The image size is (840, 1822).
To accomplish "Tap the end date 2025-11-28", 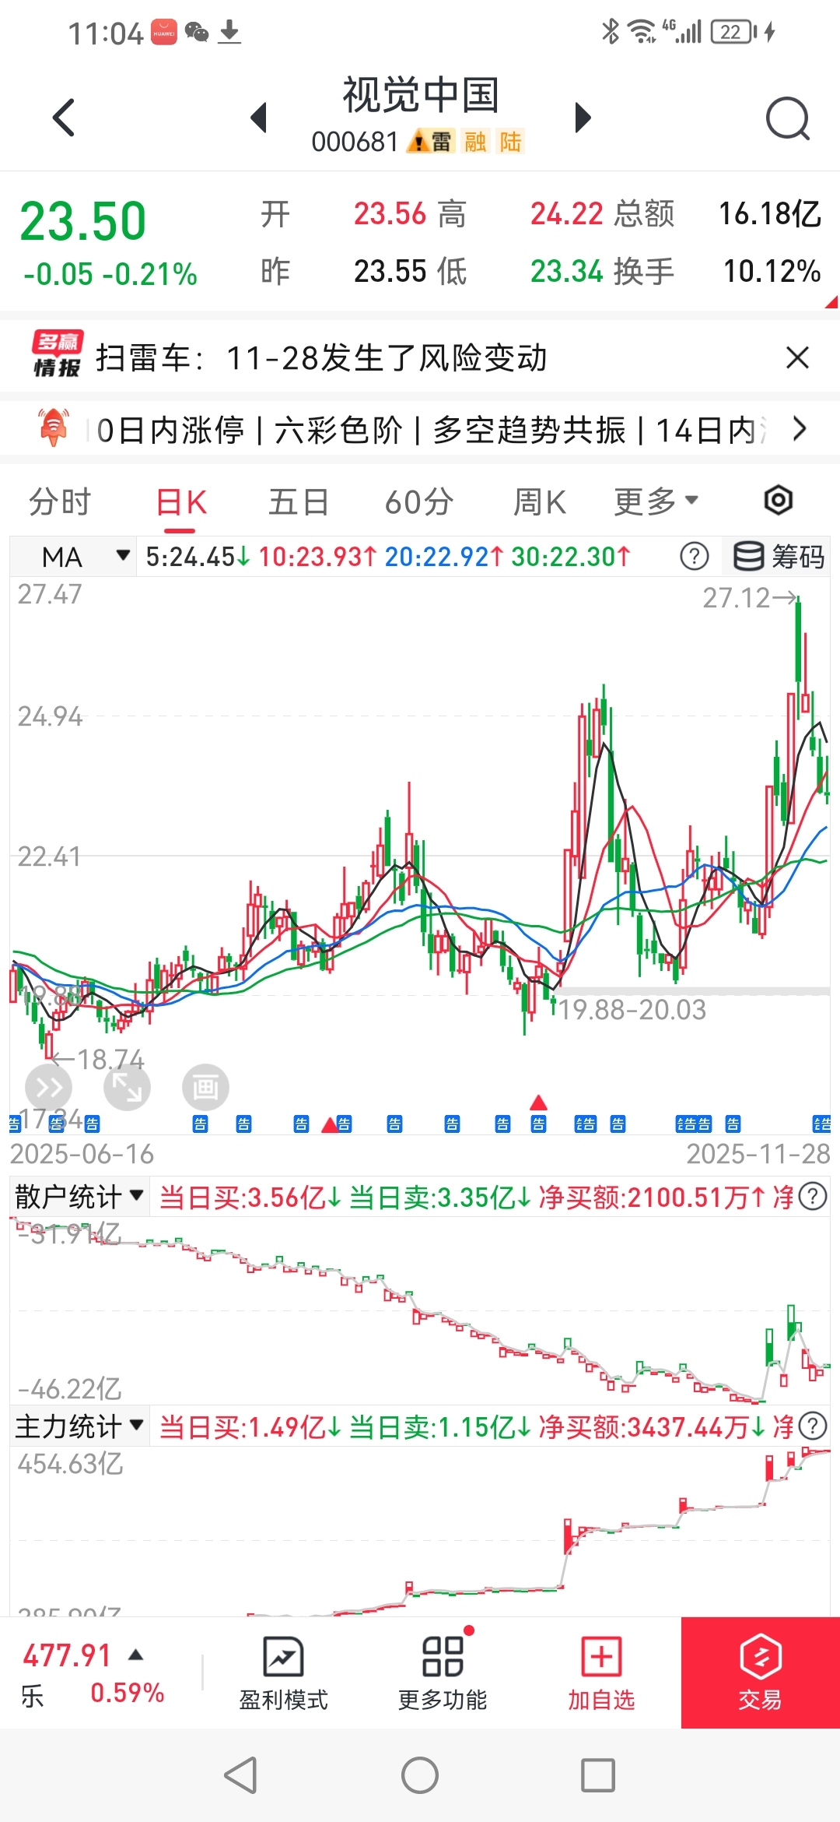I will [x=758, y=1154].
